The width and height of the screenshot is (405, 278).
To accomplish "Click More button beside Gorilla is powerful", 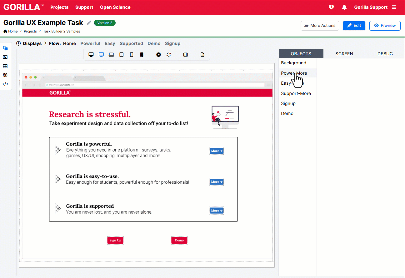I will tap(217, 151).
